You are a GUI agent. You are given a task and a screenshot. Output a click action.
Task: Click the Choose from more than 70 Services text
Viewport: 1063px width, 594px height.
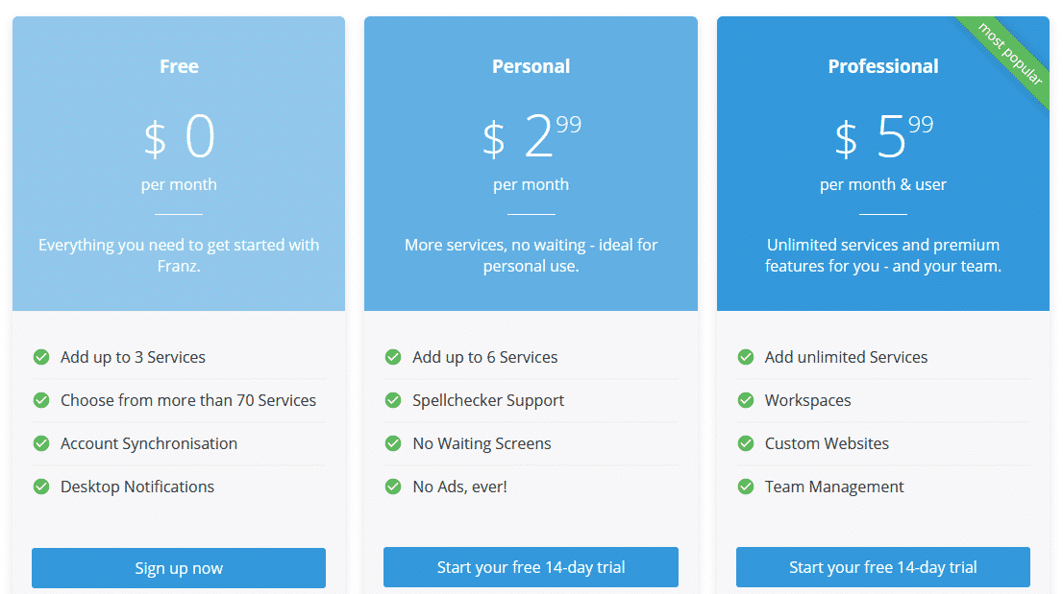pyautogui.click(x=188, y=400)
